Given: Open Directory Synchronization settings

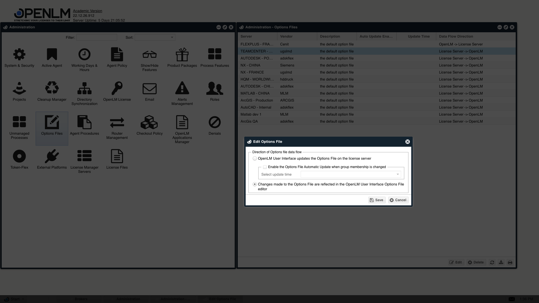Looking at the screenshot, I should [x=84, y=88].
